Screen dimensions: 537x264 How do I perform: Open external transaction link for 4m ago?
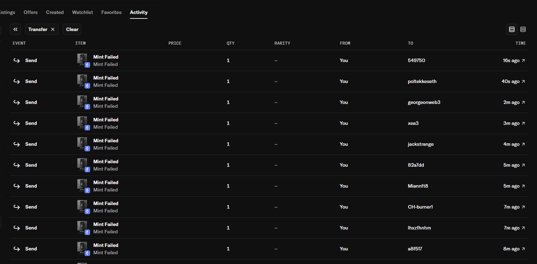click(x=524, y=144)
